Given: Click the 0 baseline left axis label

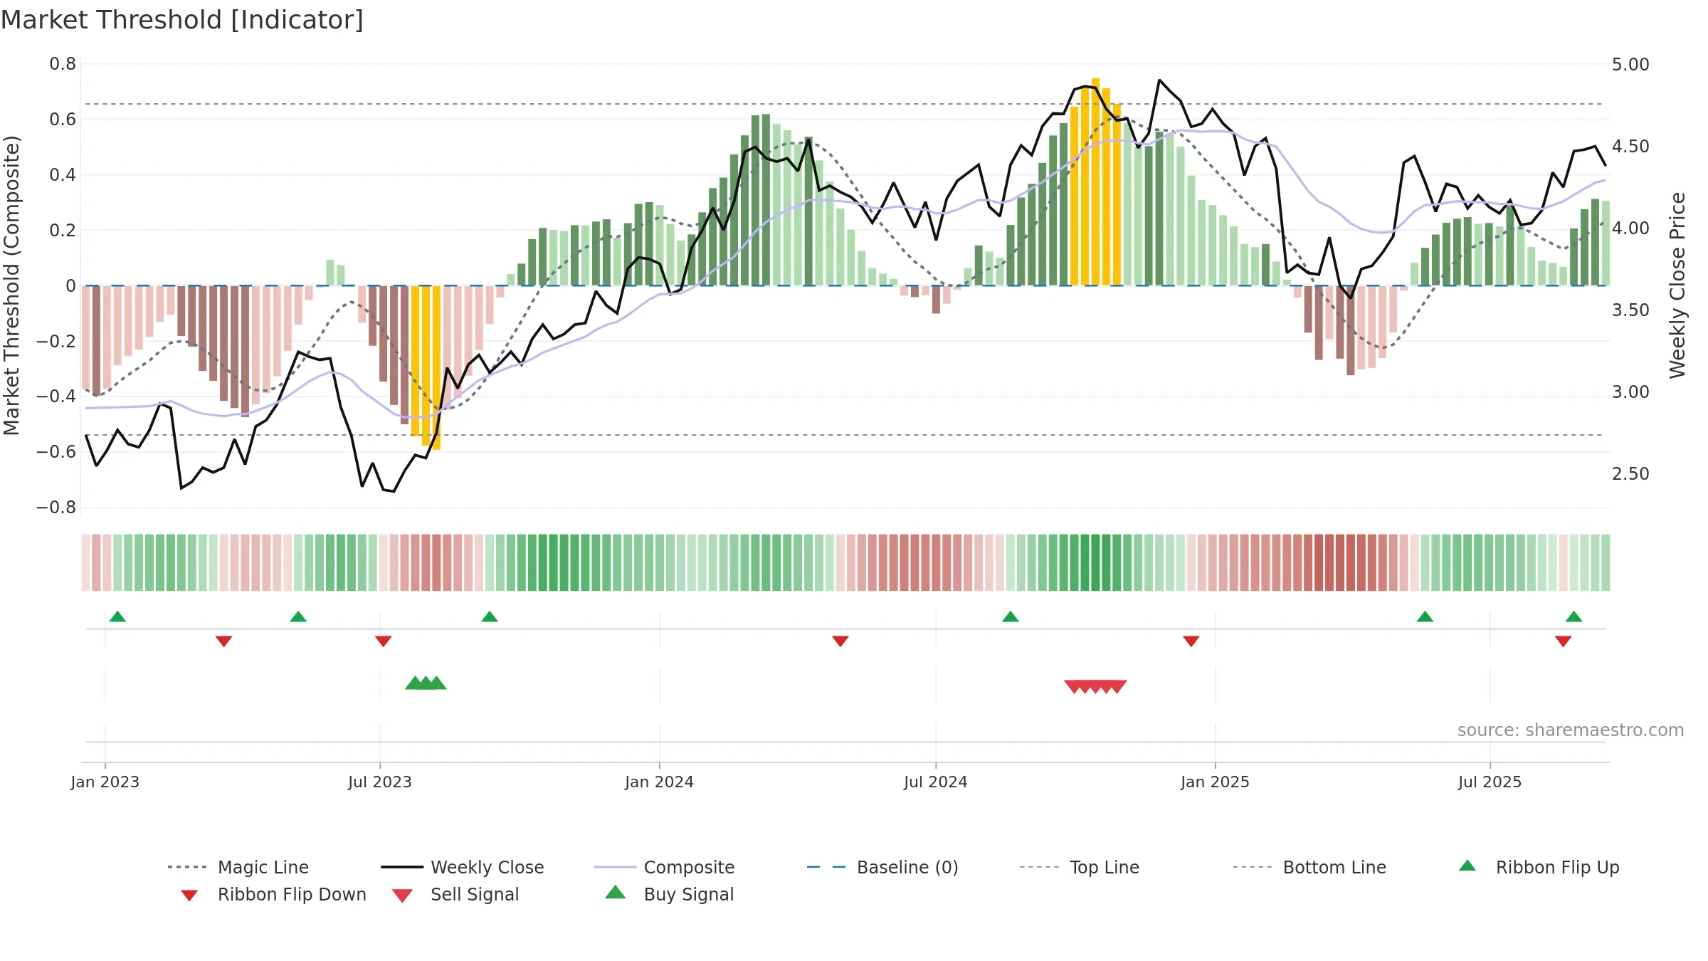Looking at the screenshot, I should 70,286.
